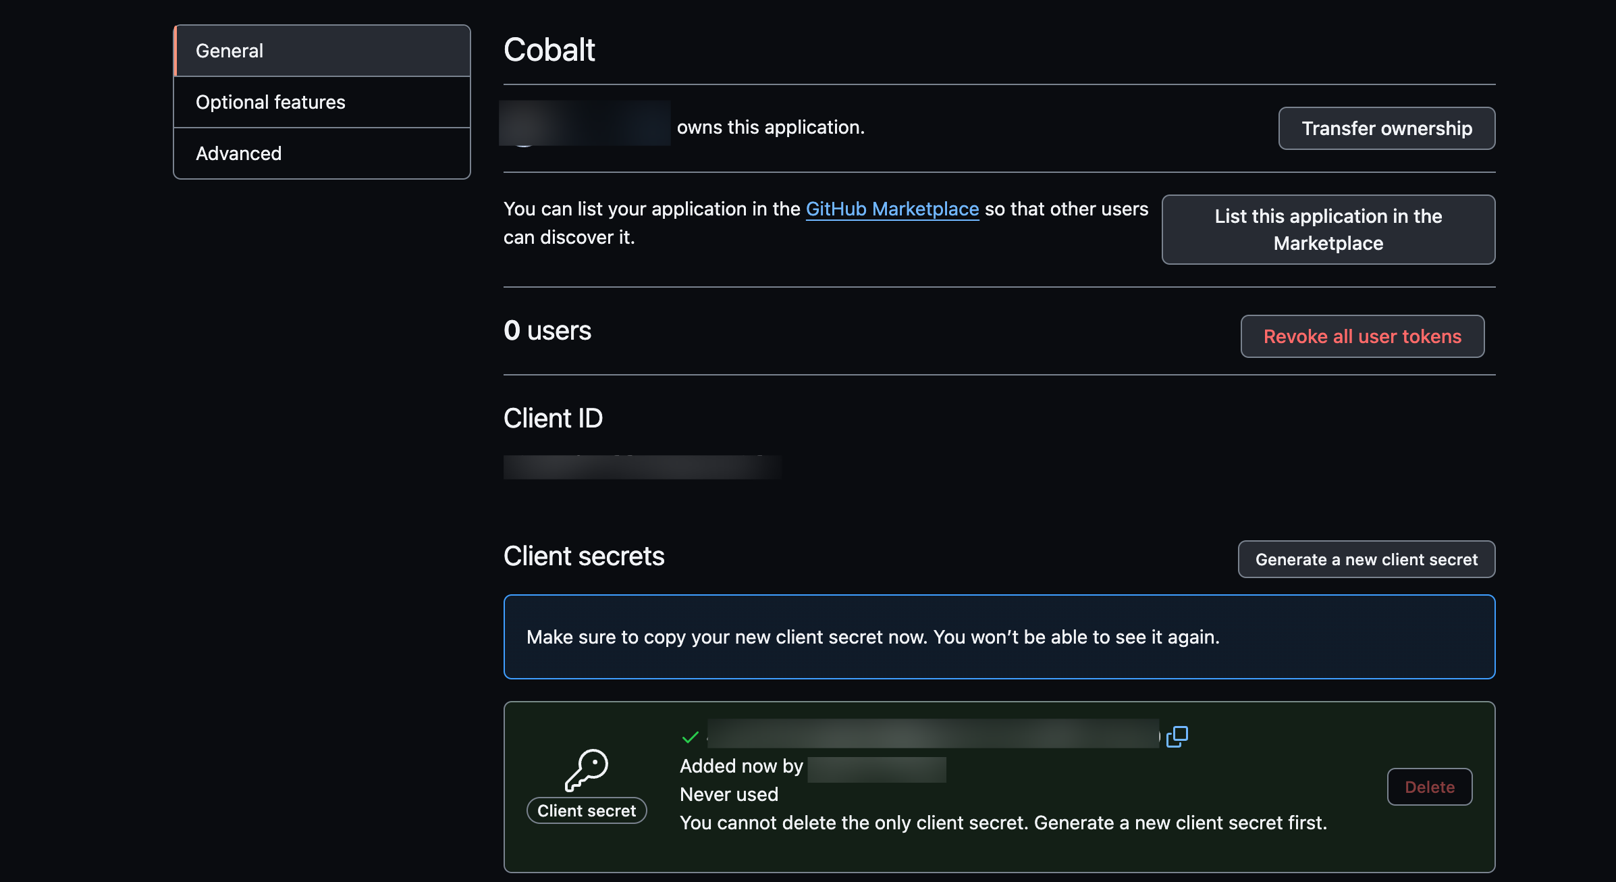The image size is (1616, 882).
Task: Click the 0 users heading
Action: point(547,331)
